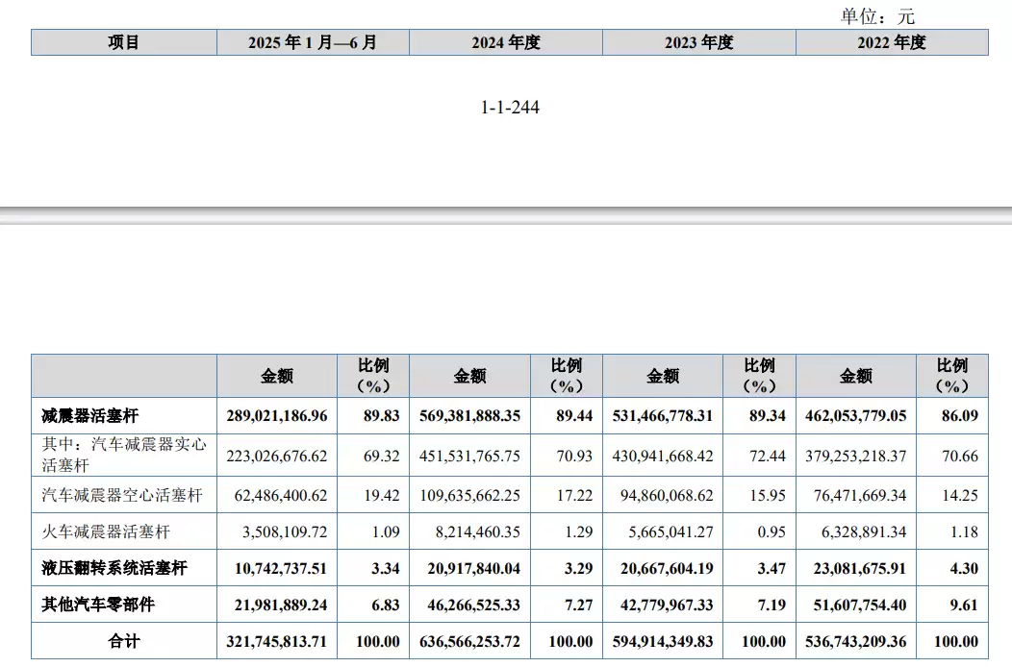
Task: Select the "液压翻转系统活塞杆" row label
Action: (x=114, y=568)
